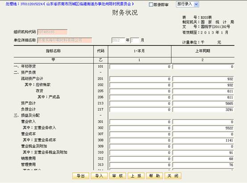The height and width of the screenshot is (183, 247).
Task: Open the 帮助 button
Action: (x=155, y=176)
